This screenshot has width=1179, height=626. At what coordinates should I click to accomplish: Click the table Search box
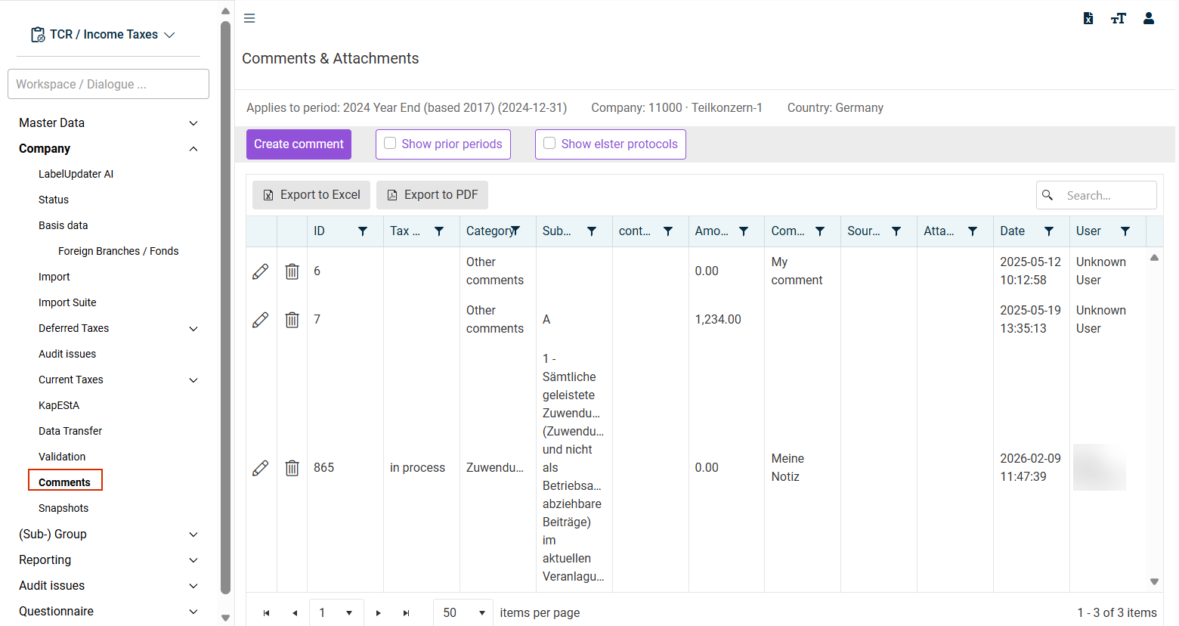(x=1097, y=195)
